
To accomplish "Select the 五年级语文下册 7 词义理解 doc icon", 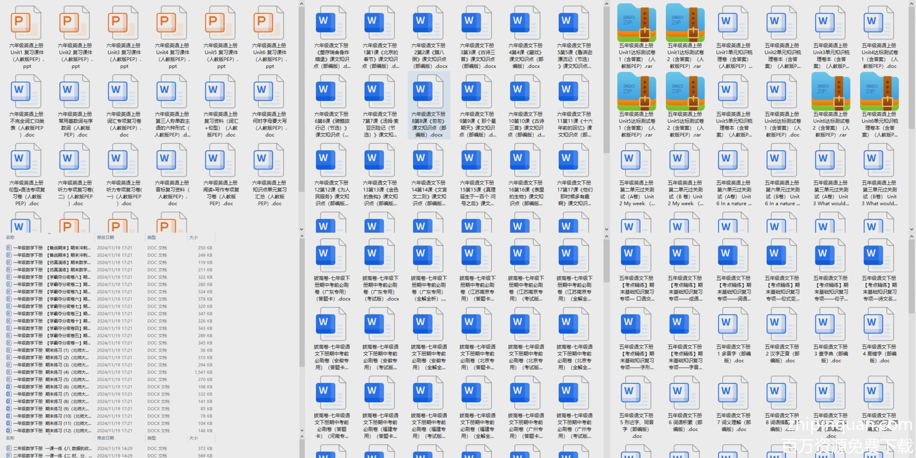I will point(734,393).
